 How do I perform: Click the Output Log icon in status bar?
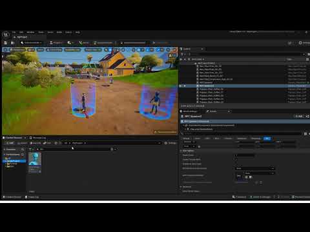pyautogui.click(x=26, y=197)
